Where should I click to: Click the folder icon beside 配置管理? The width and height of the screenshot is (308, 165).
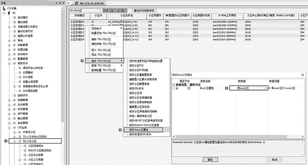(14, 59)
